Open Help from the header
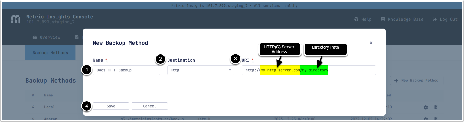 click(x=363, y=19)
